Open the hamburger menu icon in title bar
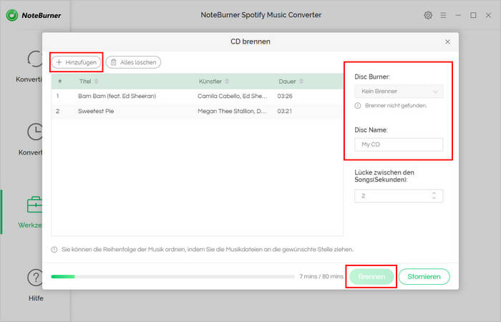The height and width of the screenshot is (322, 501). [x=443, y=15]
